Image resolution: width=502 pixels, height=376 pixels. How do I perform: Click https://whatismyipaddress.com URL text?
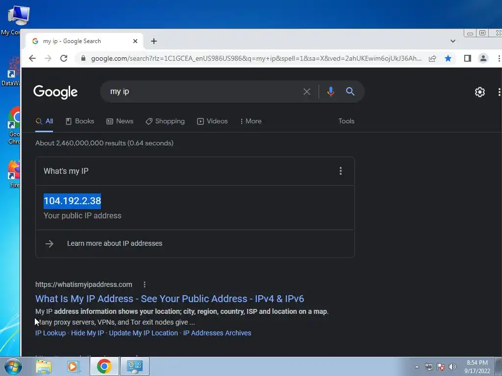point(83,284)
